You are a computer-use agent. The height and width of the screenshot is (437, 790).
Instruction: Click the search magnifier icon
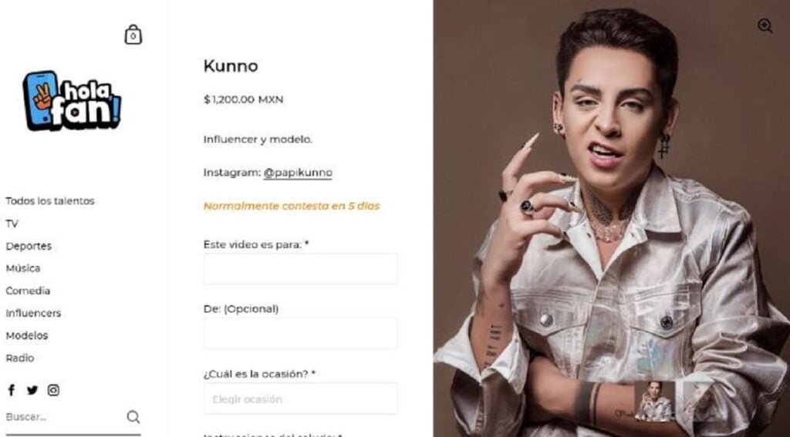133,417
